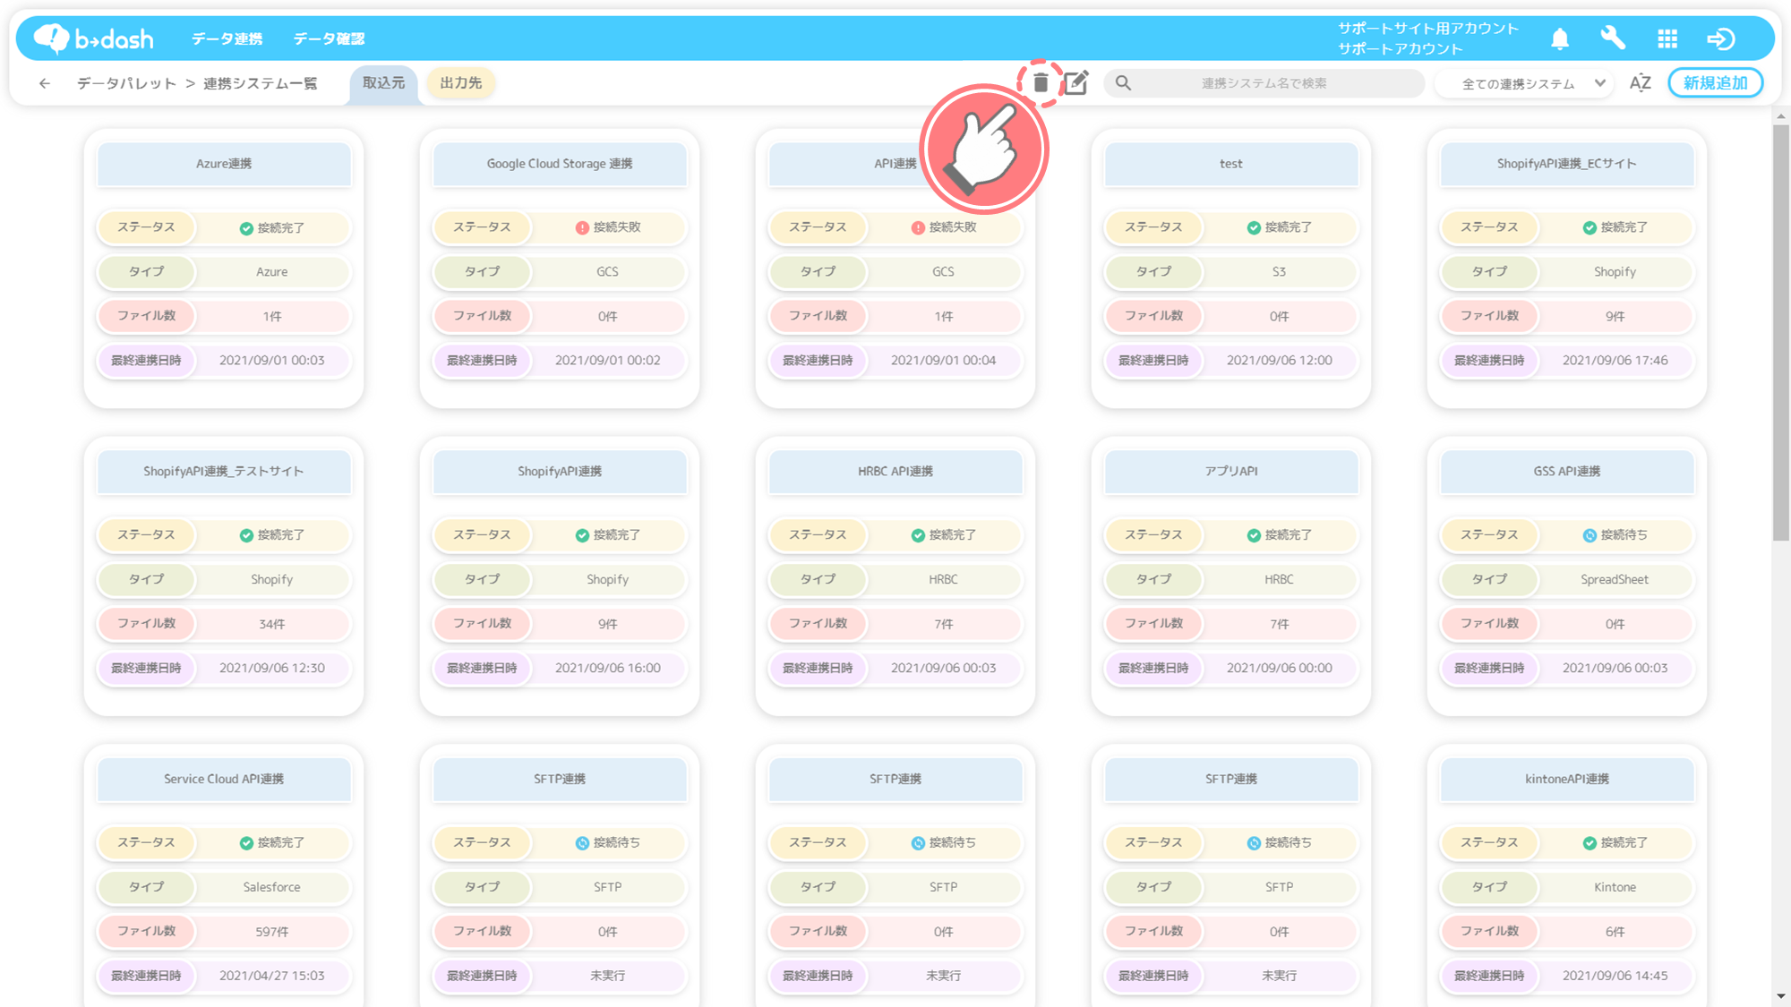This screenshot has height=1007, width=1791.
Task: Click the pencil edit icon
Action: (x=1076, y=83)
